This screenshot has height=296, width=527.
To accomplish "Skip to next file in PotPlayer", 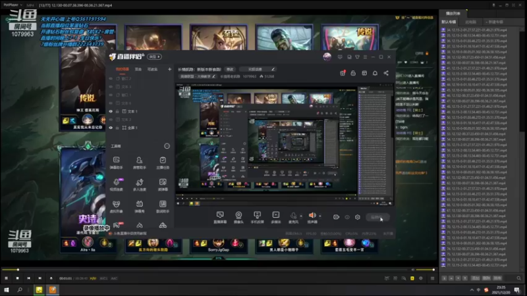I will 40,278.
